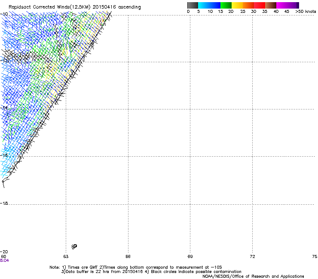This screenshot has width=318, height=279.
Task: Click the '-16' latitude axis label
Action: point(4,155)
